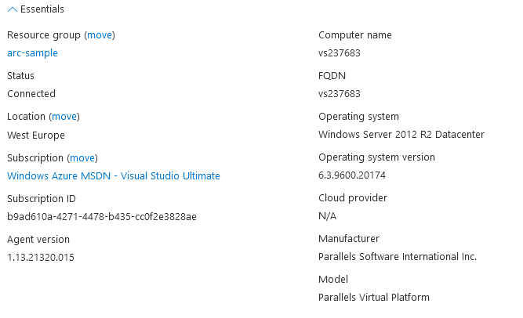Image resolution: width=523 pixels, height=318 pixels.
Task: Click the Cloud provider N/A value
Action: [327, 216]
